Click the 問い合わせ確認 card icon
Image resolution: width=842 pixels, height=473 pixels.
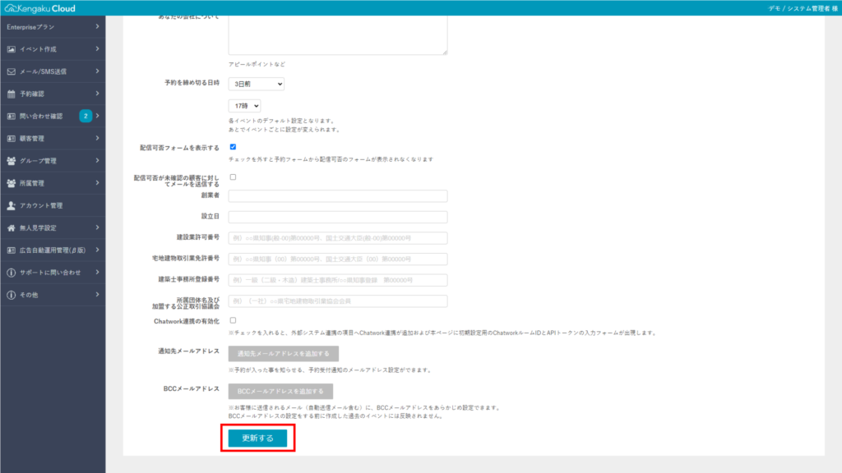(12, 117)
